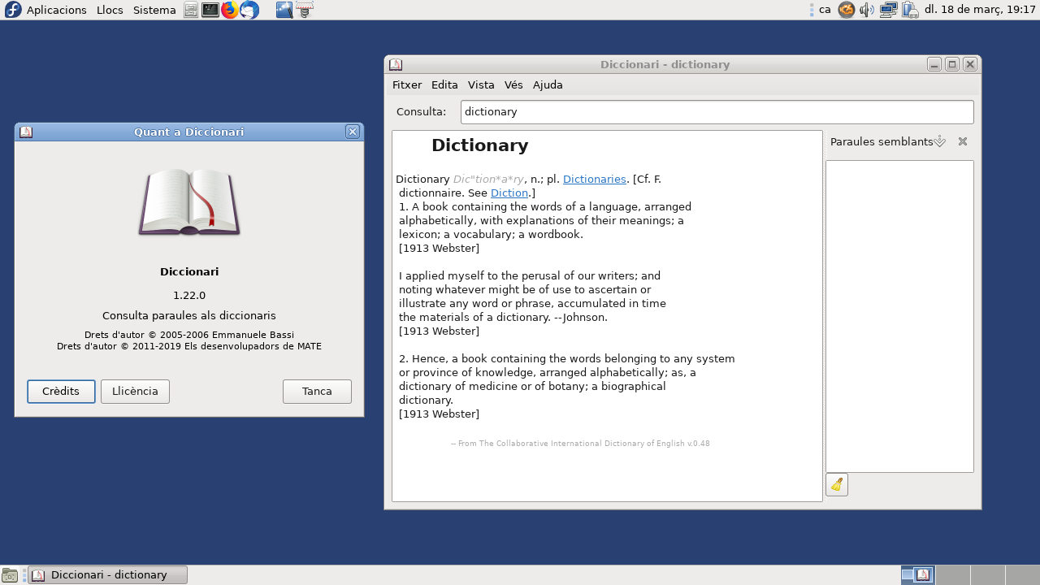Minimize the Diccionari window
This screenshot has width=1040, height=585.
(x=934, y=64)
